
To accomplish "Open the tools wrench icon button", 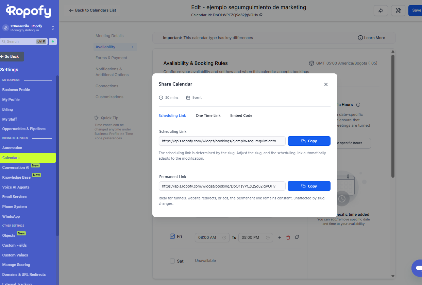I will coord(398,11).
